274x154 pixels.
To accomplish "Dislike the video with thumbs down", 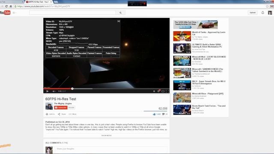I will [164, 114].
